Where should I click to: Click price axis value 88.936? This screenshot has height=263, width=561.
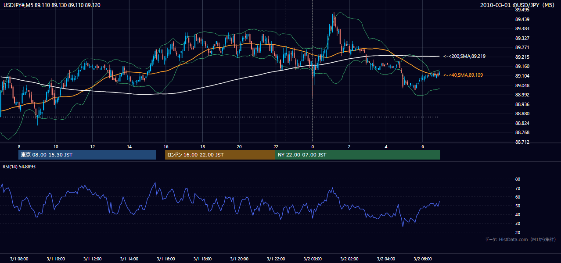click(x=522, y=104)
